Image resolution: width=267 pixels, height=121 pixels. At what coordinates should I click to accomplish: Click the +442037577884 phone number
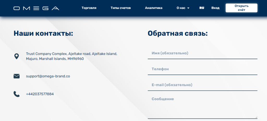[x=40, y=94]
